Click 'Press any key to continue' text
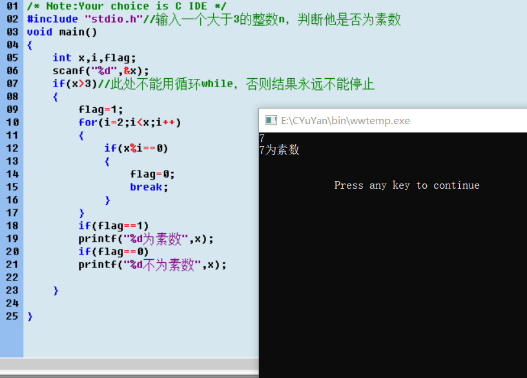Image resolution: width=527 pixels, height=378 pixels. (x=407, y=185)
